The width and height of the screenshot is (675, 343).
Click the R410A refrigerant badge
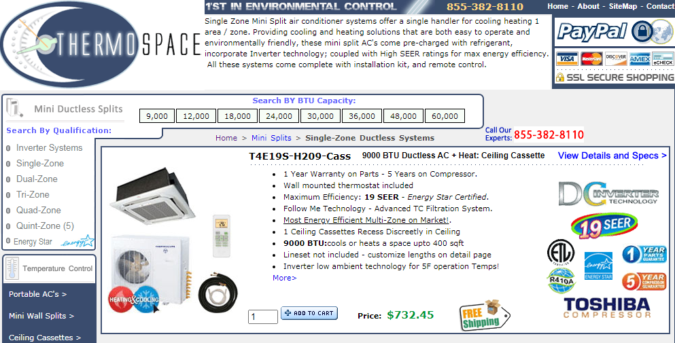tap(561, 280)
